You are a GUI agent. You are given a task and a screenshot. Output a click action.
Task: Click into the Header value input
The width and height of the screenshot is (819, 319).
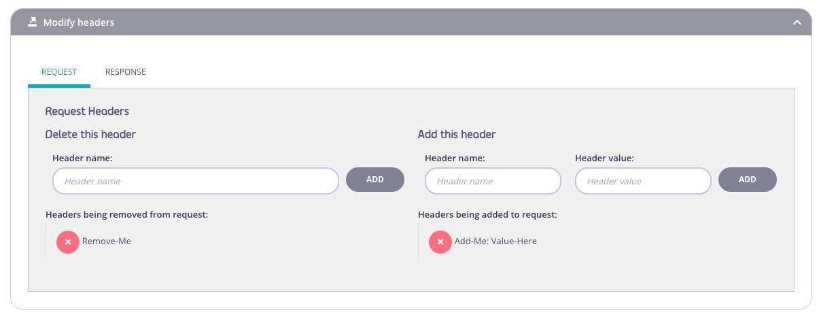(642, 181)
